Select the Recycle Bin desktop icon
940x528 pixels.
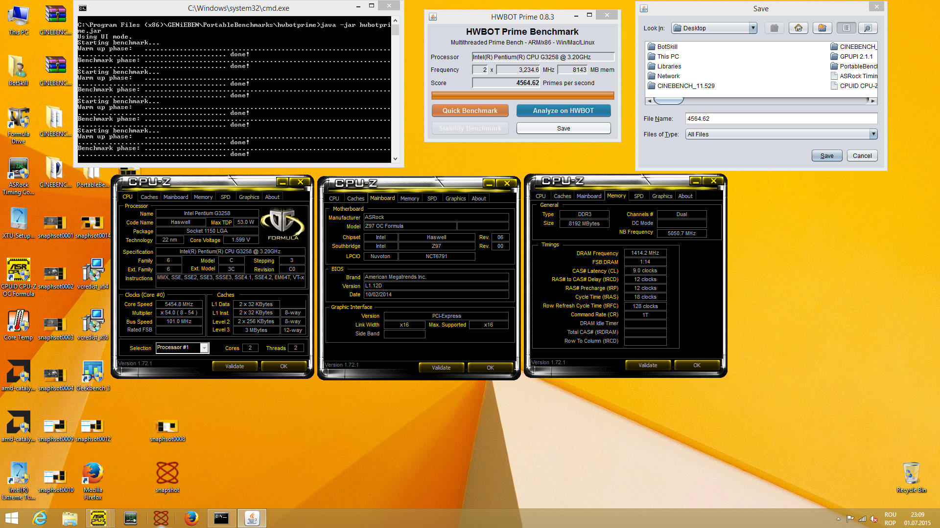(x=911, y=477)
